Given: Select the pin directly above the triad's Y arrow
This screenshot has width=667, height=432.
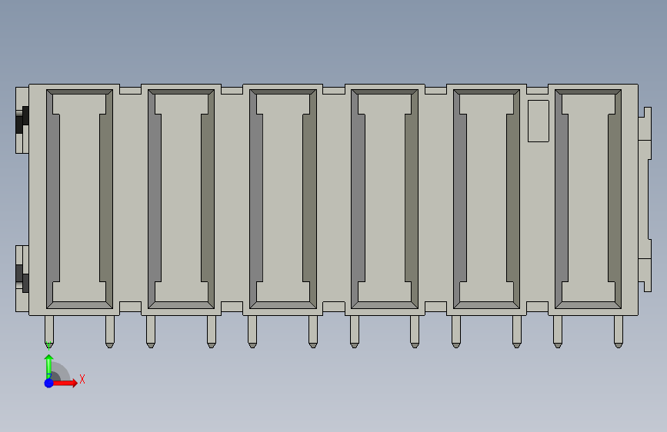Looking at the screenshot, I should click(49, 331).
